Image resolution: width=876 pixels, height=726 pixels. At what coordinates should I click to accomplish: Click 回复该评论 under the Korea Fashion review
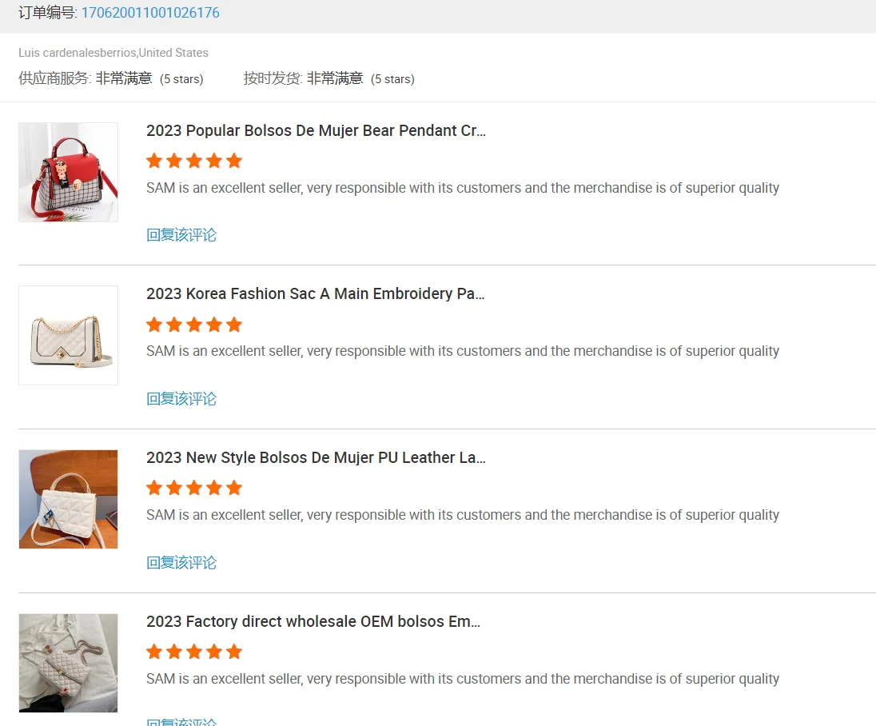(x=181, y=399)
